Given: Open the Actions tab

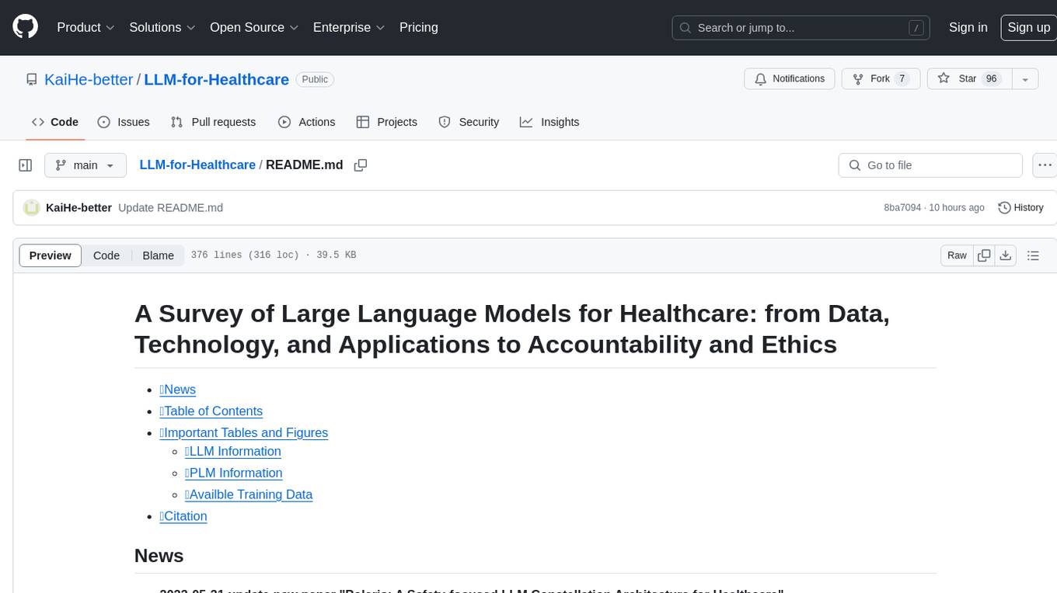Looking at the screenshot, I should click(306, 122).
